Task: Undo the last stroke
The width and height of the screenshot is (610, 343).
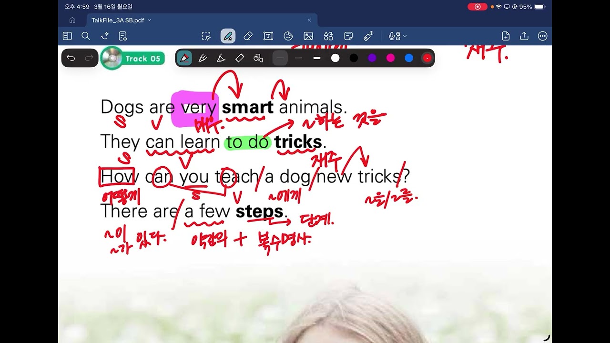Action: [71, 58]
